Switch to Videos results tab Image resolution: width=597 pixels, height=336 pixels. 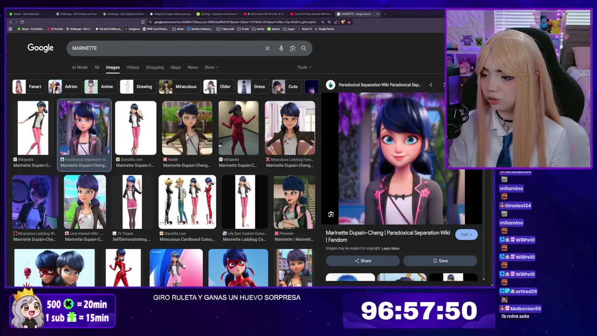[132, 67]
